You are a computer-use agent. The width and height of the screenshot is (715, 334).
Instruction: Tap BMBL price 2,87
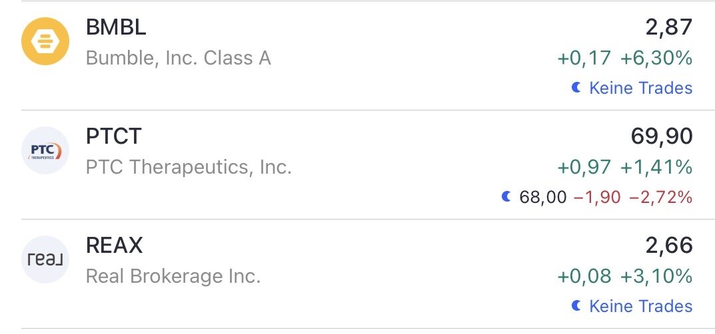click(x=669, y=28)
